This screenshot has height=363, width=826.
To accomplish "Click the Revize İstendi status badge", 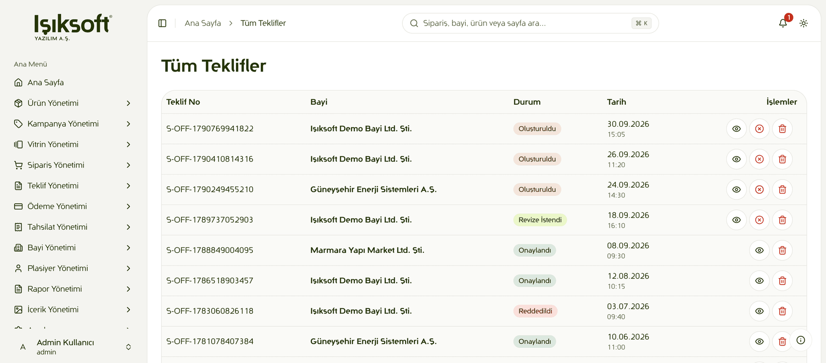I will click(540, 220).
